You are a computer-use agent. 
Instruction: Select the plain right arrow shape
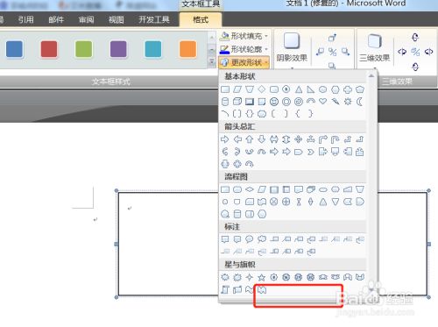[x=225, y=139]
